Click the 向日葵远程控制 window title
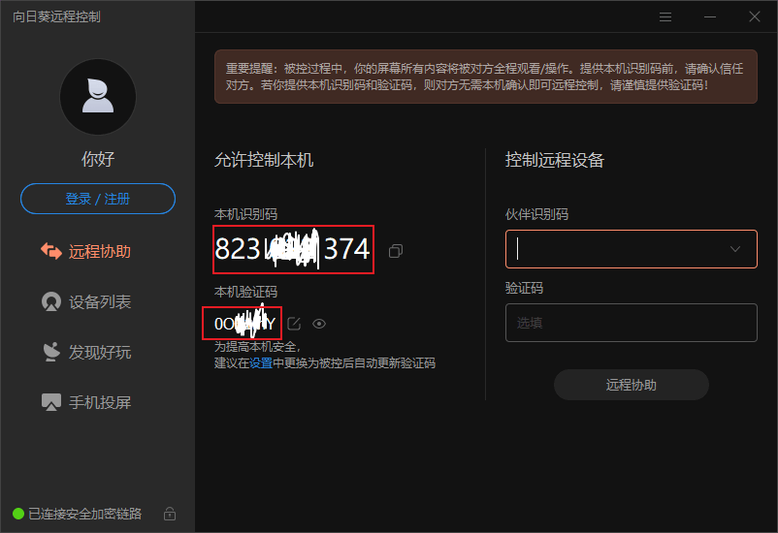This screenshot has height=533, width=778. pyautogui.click(x=56, y=16)
